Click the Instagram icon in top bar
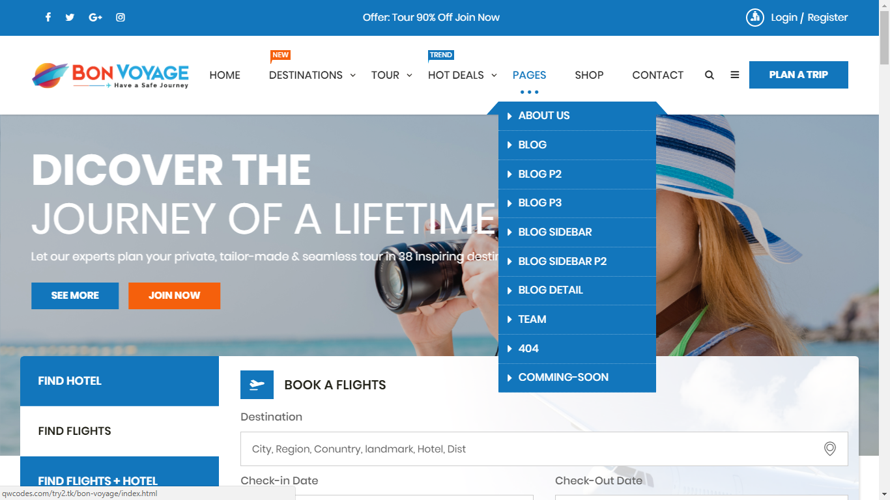Screen dimensions: 890x500 click(121, 18)
